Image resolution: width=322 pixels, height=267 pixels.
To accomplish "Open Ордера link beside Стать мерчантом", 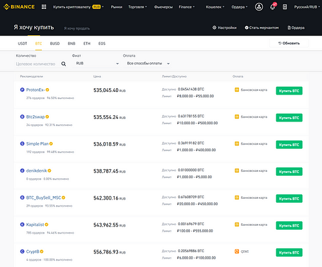I will coord(296,28).
